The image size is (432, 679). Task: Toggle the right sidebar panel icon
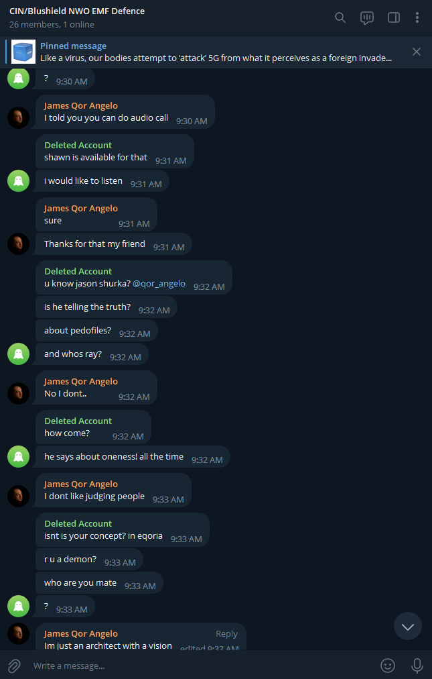click(x=394, y=17)
